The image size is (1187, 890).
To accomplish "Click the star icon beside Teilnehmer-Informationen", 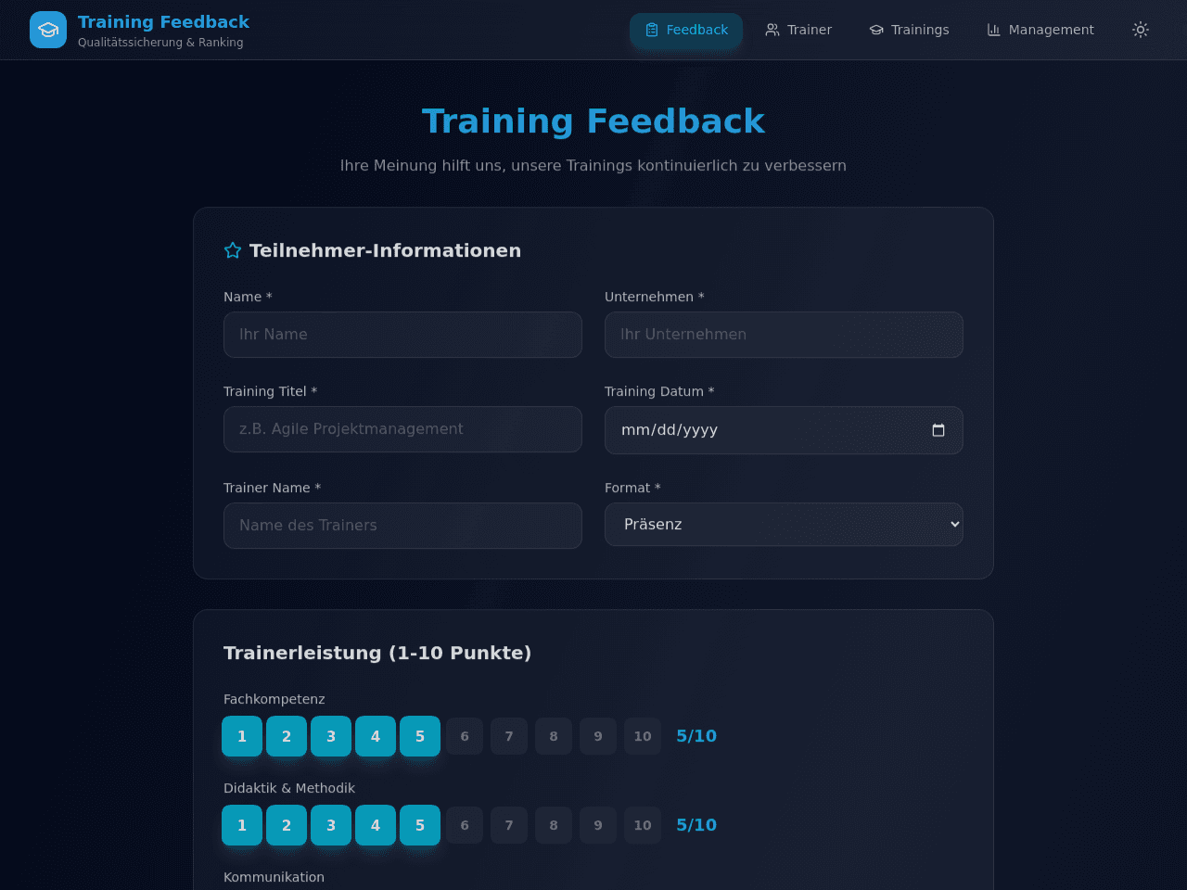I will (233, 250).
